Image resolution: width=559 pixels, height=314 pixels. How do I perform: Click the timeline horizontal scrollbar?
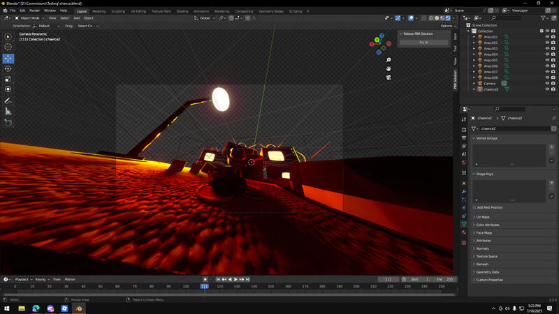(x=229, y=294)
